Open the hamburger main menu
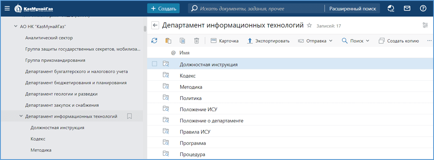This screenshot has width=434, height=160. (x=7, y=8)
